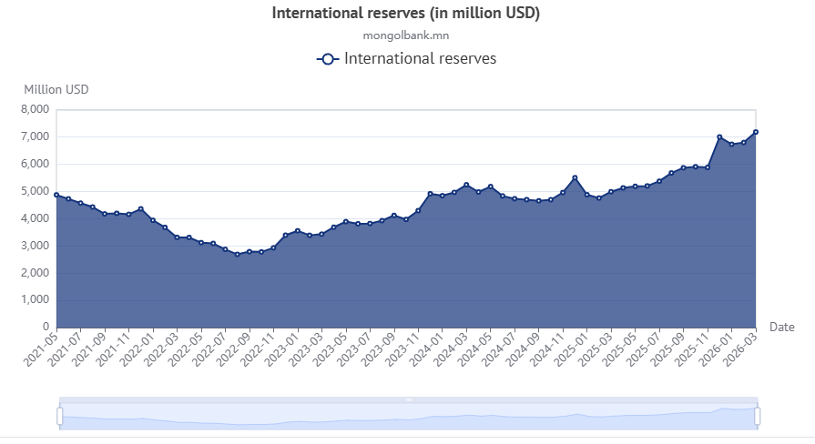Click the Date axis title
Screen dimensions: 815x444
pyautogui.click(x=781, y=327)
